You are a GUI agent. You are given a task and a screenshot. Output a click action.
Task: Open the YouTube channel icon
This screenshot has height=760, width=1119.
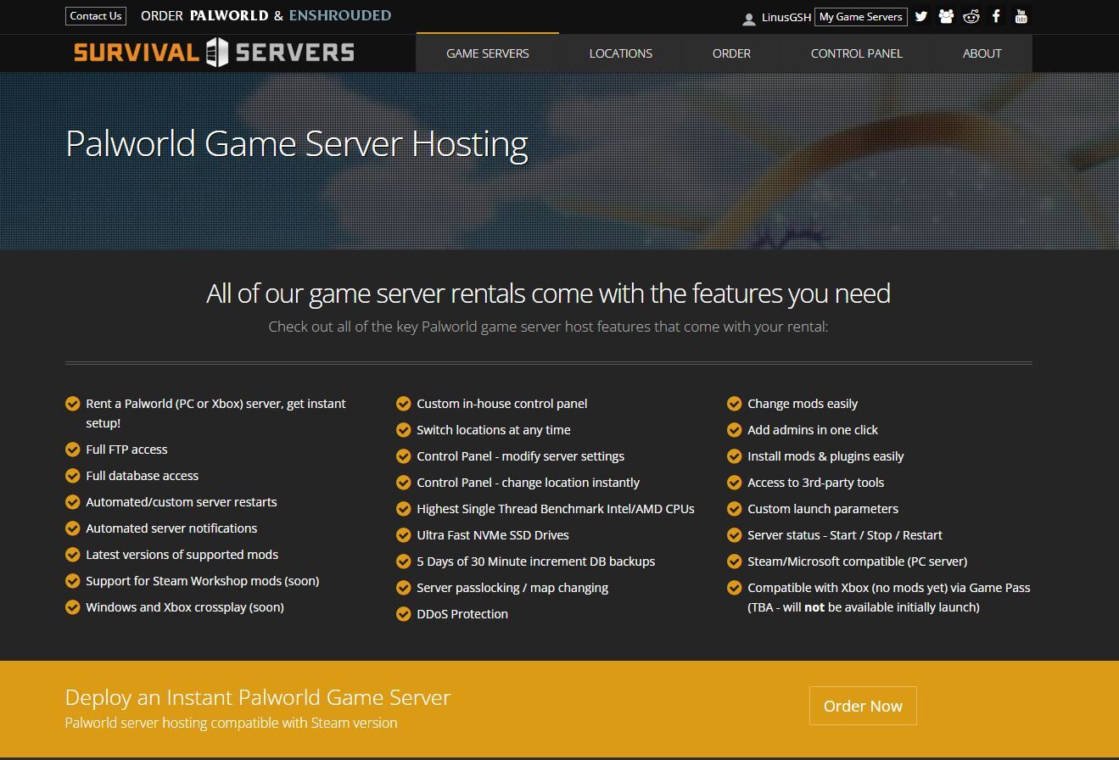(1021, 16)
